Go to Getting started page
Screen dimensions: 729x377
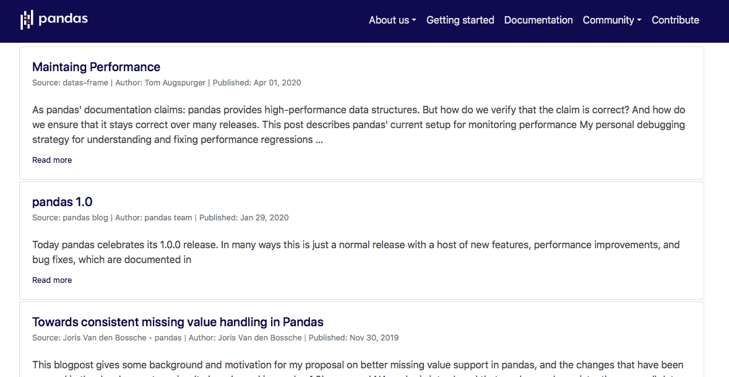[460, 20]
